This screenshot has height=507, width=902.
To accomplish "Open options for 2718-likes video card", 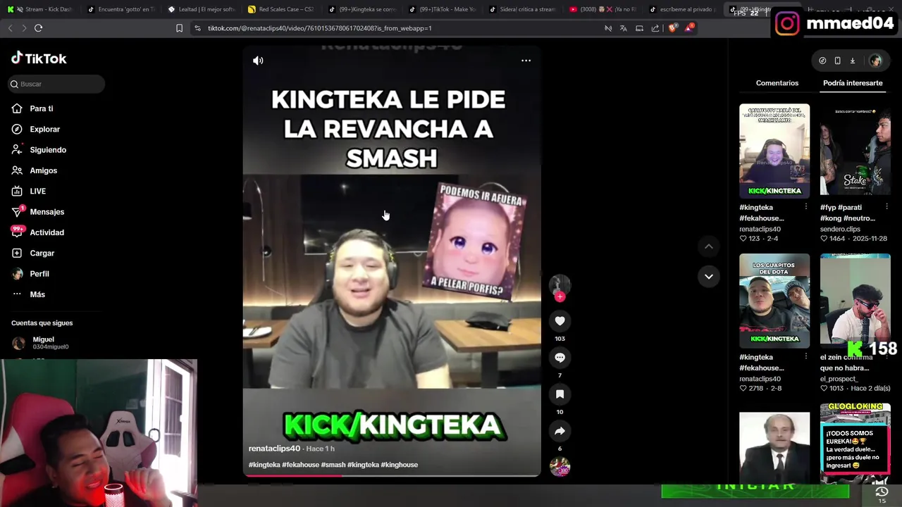I will [x=806, y=357].
